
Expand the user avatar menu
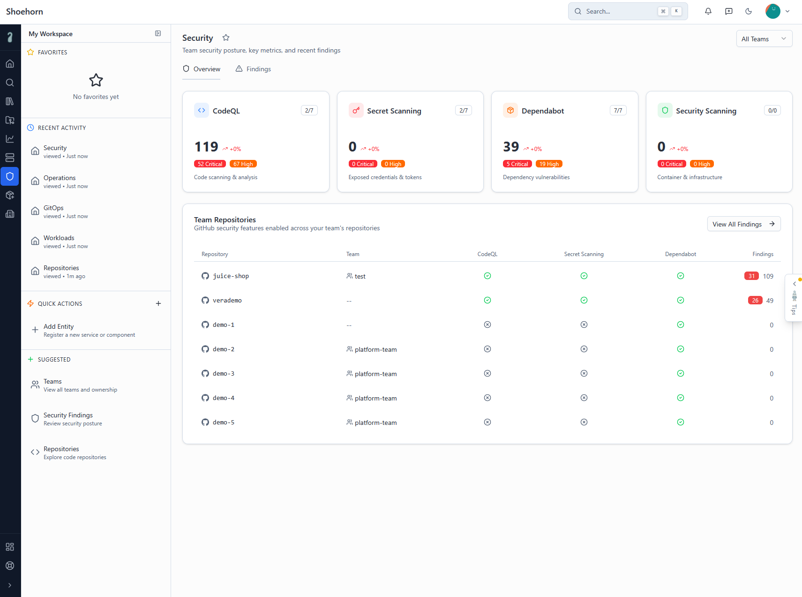pos(778,11)
